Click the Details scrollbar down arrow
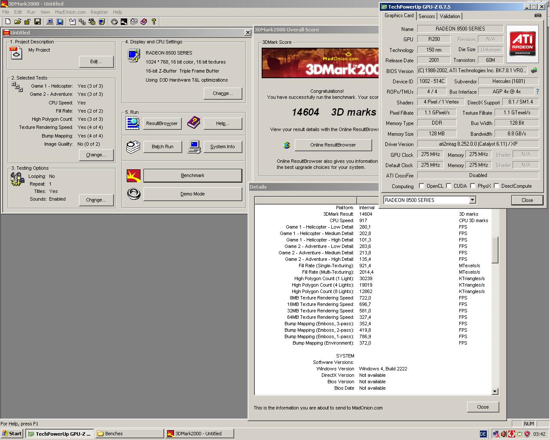The height and width of the screenshot is (440, 550). click(x=495, y=391)
